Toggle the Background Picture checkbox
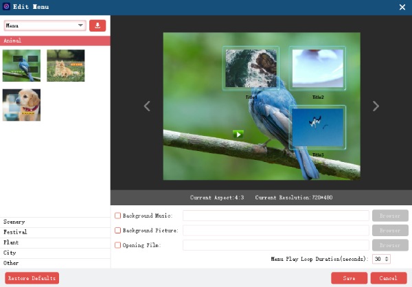412x287 pixels. pos(117,231)
